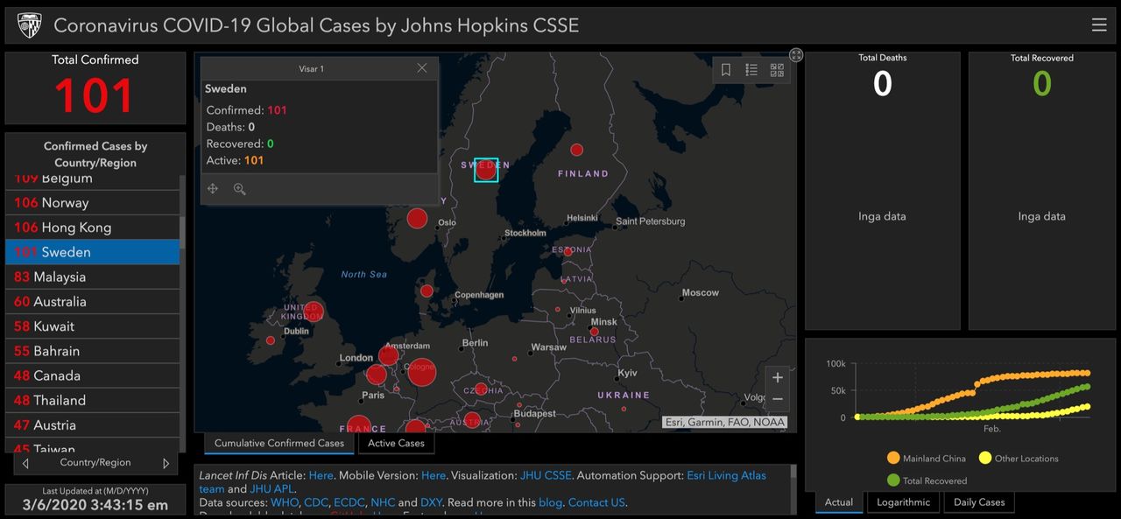The height and width of the screenshot is (519, 1121).
Task: Select the Daily Cases chart tab
Action: point(979,502)
